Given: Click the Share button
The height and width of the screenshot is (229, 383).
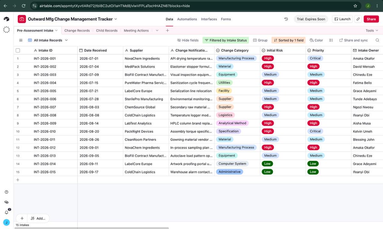Looking at the screenshot, I should tap(371, 19).
